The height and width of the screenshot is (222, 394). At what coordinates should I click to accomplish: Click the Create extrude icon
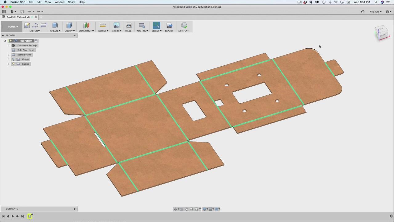55,25
